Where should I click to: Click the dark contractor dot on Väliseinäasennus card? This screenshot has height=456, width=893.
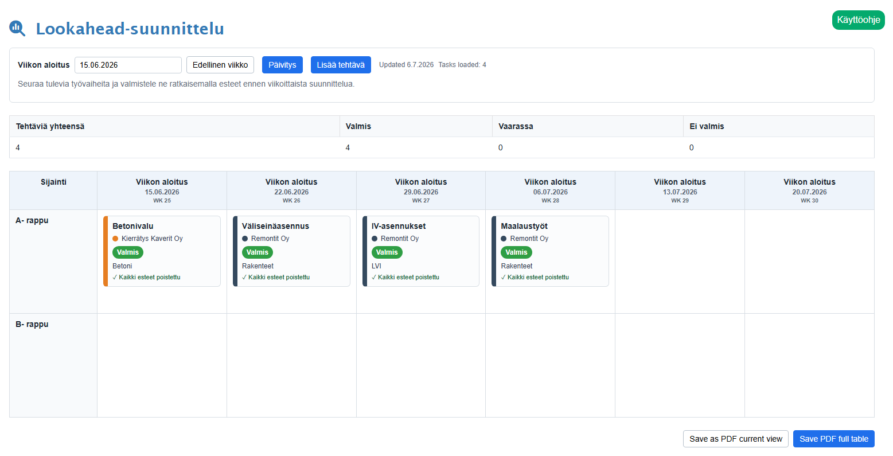point(245,239)
